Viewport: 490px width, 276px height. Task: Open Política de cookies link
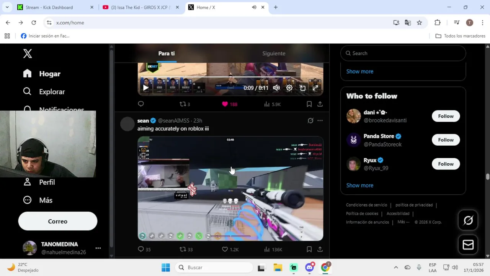362,214
